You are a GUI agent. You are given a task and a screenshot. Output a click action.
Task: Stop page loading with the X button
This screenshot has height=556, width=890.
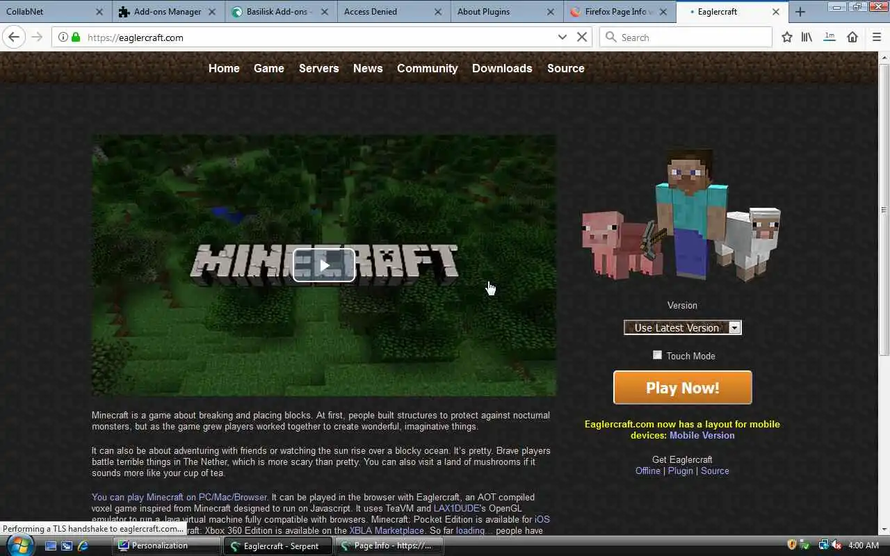click(583, 38)
